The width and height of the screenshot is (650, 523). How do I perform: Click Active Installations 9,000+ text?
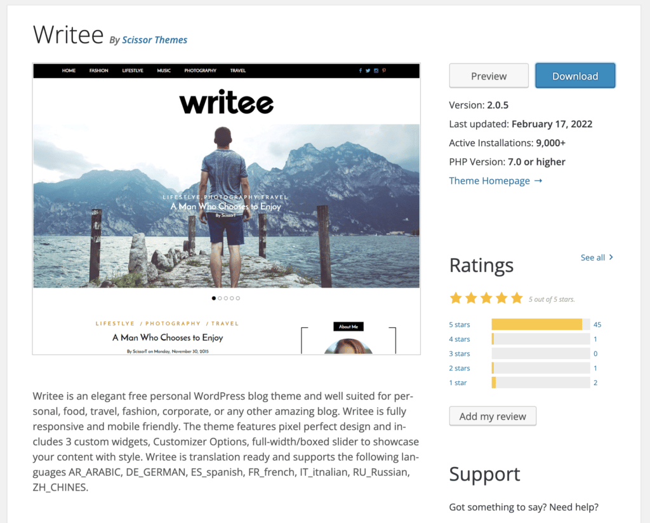click(507, 143)
